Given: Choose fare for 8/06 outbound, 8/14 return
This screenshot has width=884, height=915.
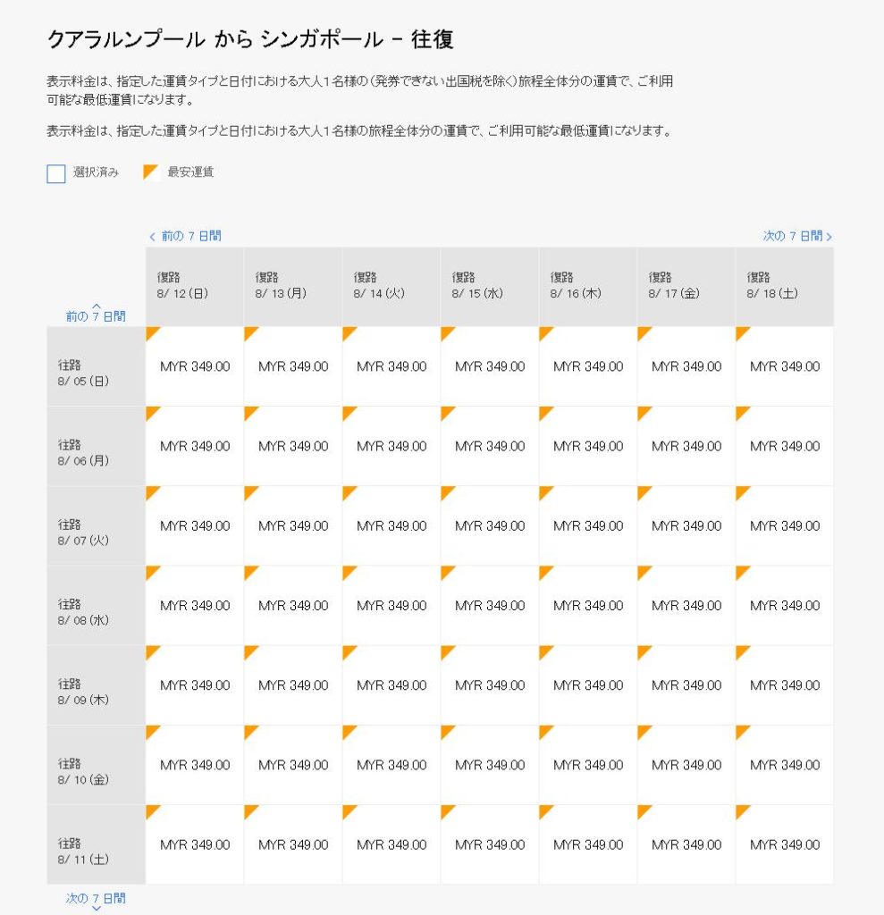Looking at the screenshot, I should [391, 447].
